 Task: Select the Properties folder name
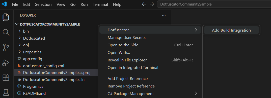(x=32, y=52)
